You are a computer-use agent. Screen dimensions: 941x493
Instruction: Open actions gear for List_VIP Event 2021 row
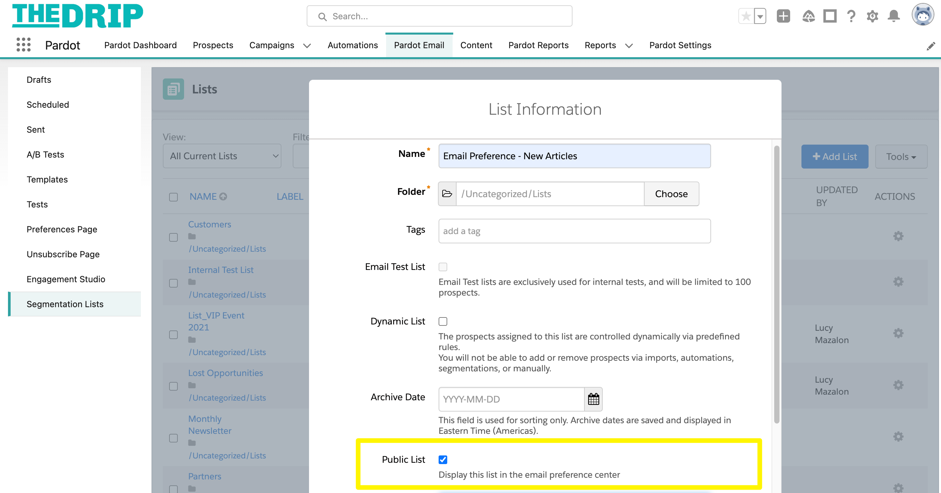[898, 333]
